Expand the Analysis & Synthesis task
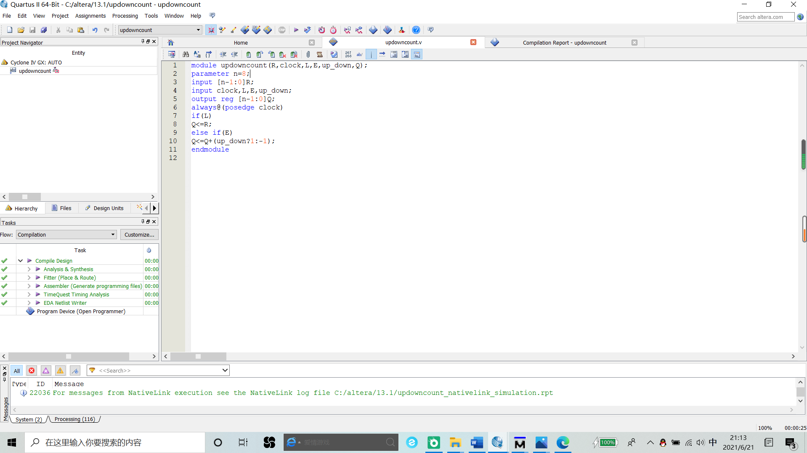Image resolution: width=807 pixels, height=453 pixels. tap(29, 269)
